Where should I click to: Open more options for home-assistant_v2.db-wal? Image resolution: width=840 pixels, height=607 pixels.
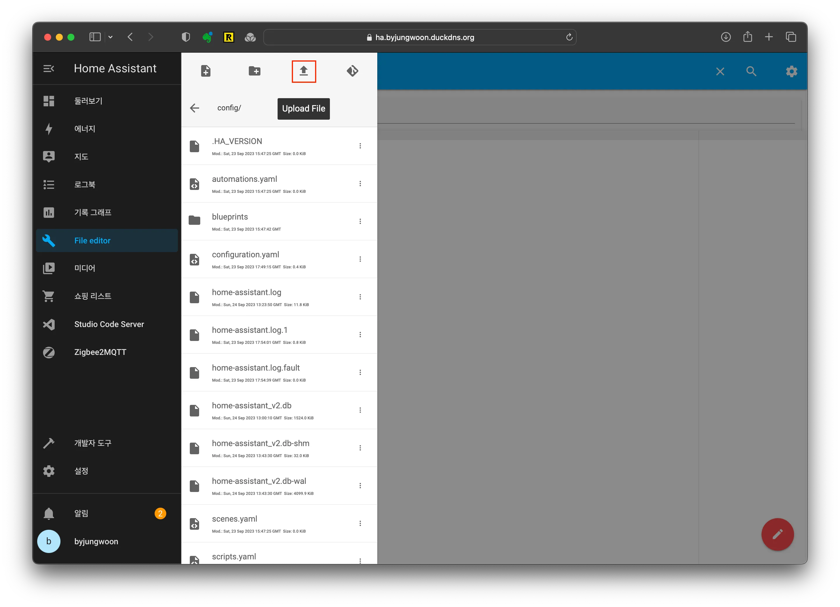pyautogui.click(x=360, y=486)
